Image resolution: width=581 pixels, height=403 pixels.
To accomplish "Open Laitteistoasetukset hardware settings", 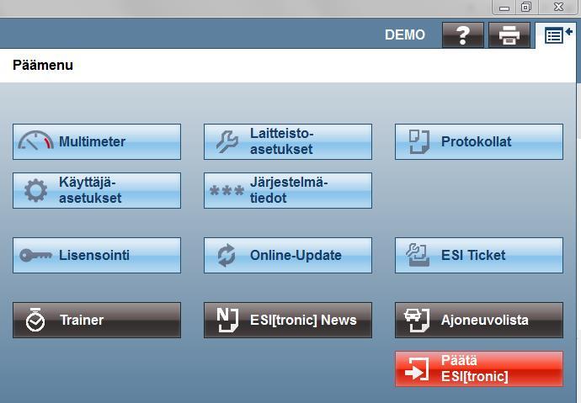I will (x=288, y=141).
